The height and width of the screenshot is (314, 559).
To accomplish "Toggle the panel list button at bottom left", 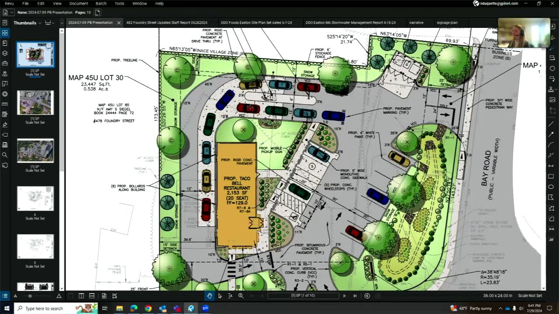I will click(x=5, y=296).
